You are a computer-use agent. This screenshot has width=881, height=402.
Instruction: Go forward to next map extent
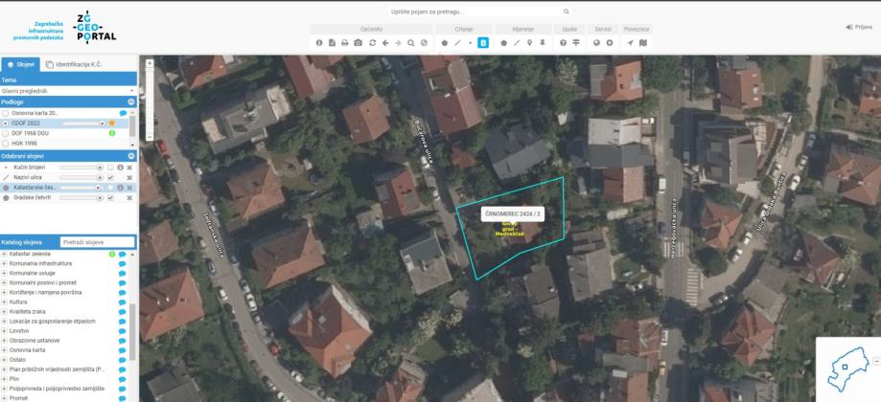tap(398, 43)
